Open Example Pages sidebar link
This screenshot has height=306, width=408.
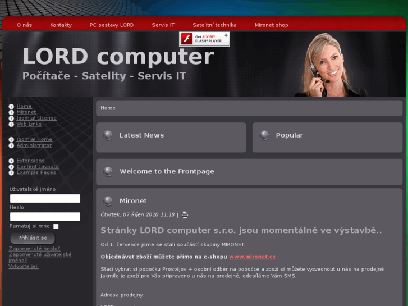coord(36,172)
